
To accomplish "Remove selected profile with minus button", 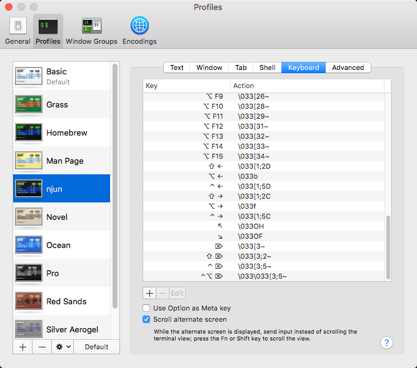I will [42, 347].
